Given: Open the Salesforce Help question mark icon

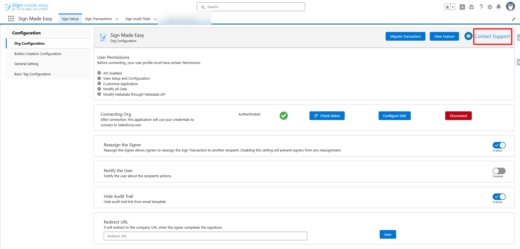Looking at the screenshot, I should coord(481,7).
